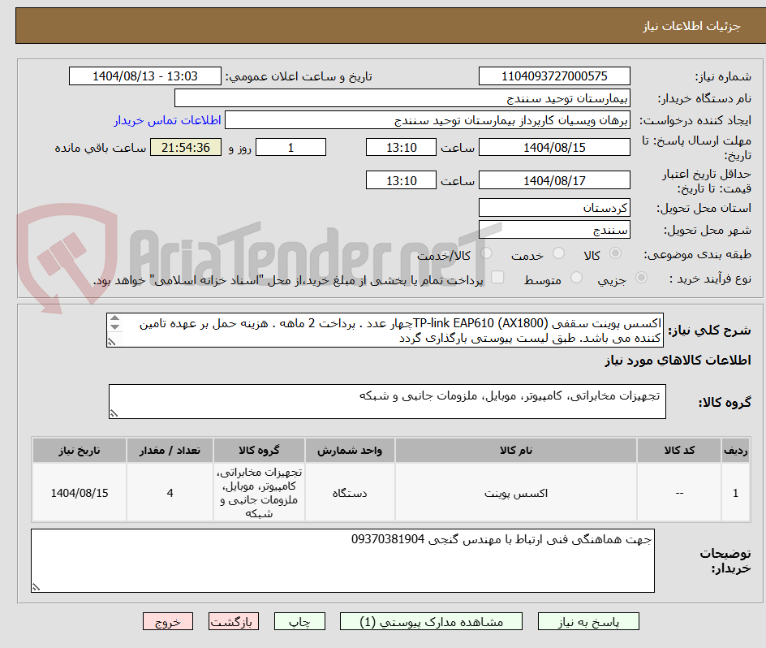Select the خدمت radio button

[x=558, y=253]
